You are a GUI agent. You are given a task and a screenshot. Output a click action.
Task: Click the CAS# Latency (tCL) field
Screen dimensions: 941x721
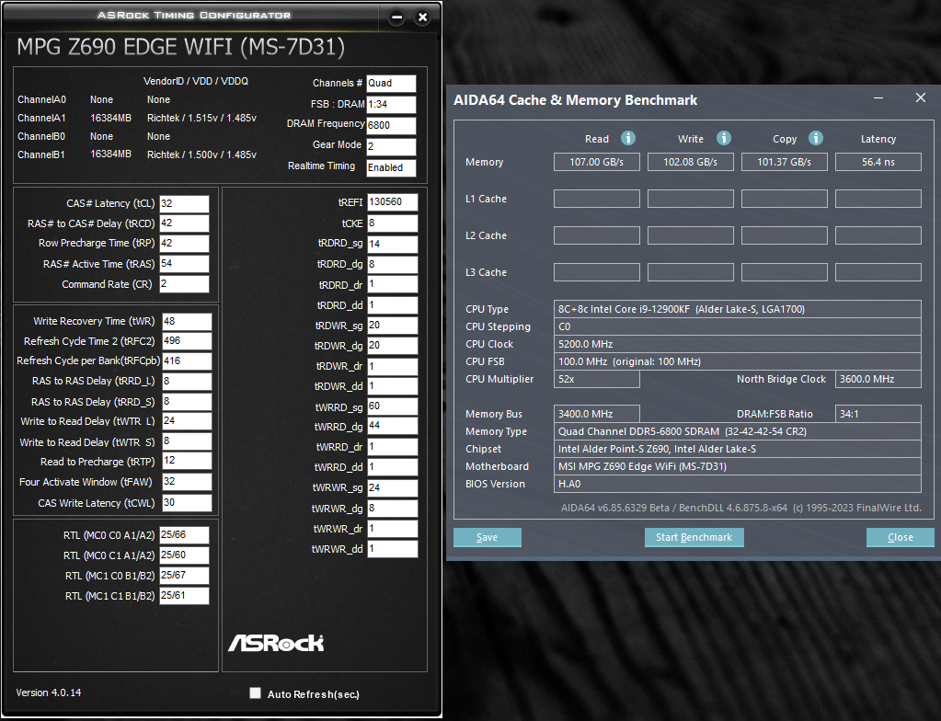184,204
